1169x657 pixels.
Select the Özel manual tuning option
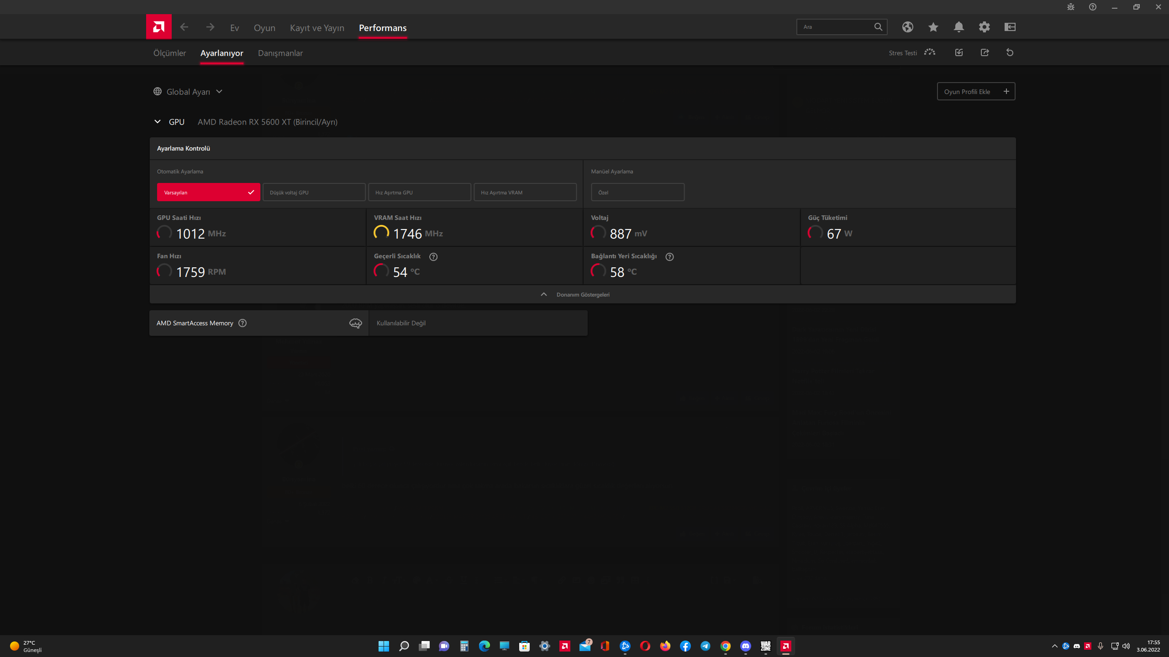(637, 192)
